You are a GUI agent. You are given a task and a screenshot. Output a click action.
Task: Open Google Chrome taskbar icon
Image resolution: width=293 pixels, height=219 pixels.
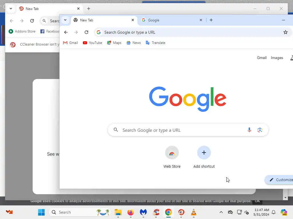(x=168, y=212)
